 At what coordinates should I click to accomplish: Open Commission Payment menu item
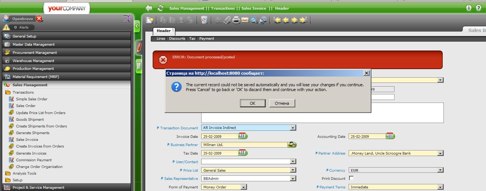34,160
